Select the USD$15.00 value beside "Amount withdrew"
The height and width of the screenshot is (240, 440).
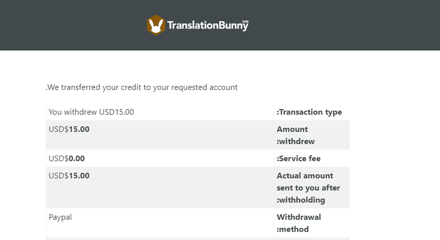(x=69, y=129)
